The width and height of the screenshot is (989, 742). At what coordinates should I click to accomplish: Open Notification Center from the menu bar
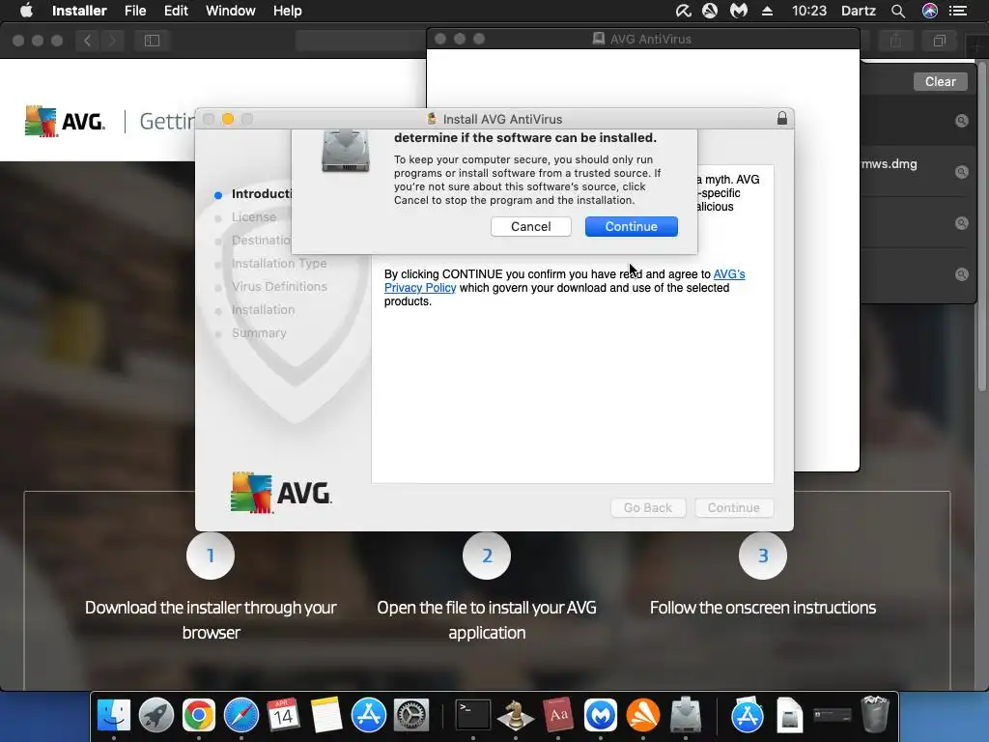(x=958, y=11)
